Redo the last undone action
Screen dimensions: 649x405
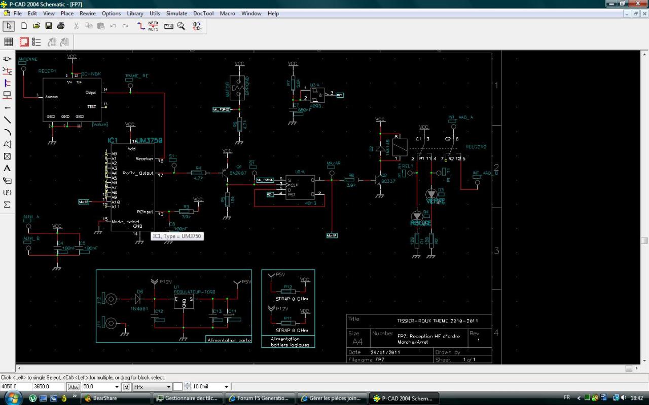point(125,26)
